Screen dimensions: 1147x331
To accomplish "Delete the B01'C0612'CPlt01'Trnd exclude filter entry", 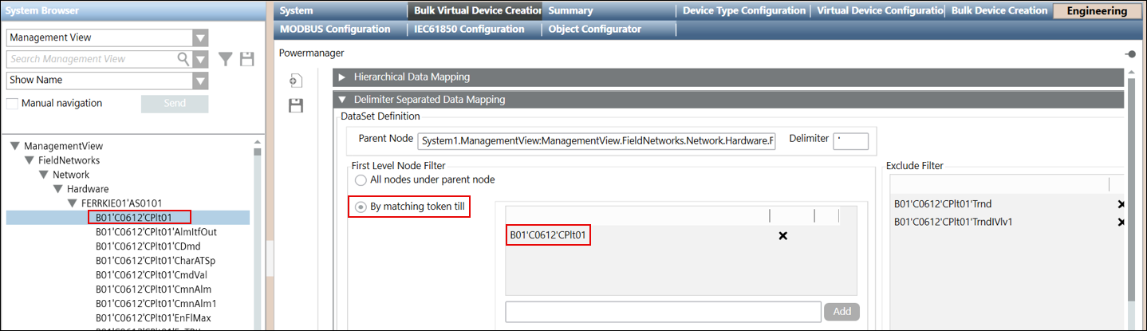I will pos(1121,204).
